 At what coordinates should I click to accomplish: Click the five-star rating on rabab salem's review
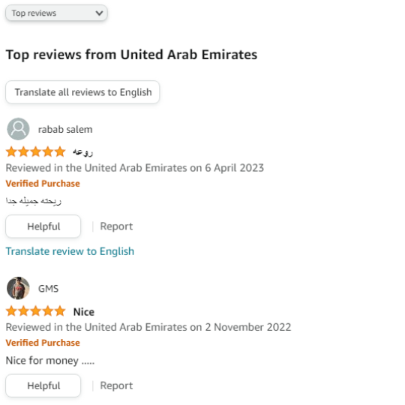36,151
